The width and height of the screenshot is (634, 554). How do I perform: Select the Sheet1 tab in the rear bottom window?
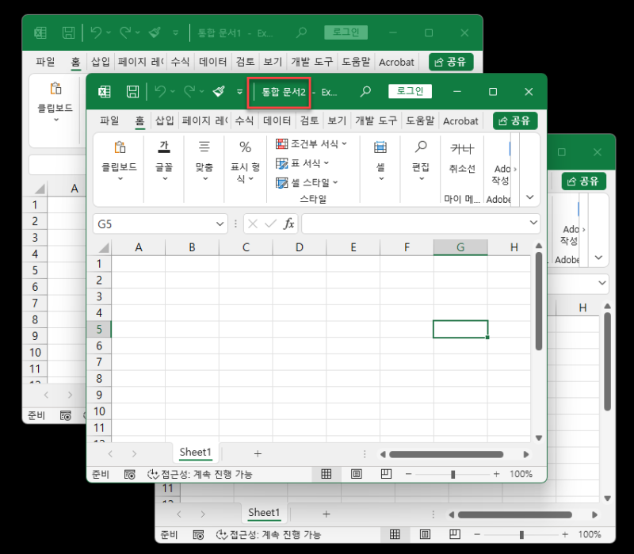[x=264, y=512]
